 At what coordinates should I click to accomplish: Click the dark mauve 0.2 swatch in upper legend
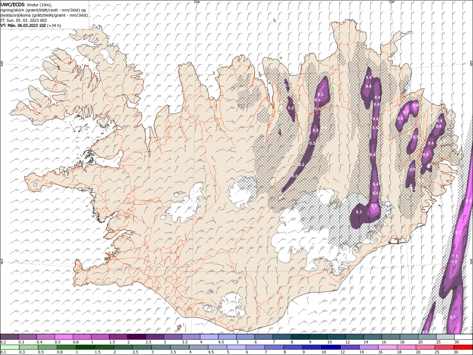[9, 337]
